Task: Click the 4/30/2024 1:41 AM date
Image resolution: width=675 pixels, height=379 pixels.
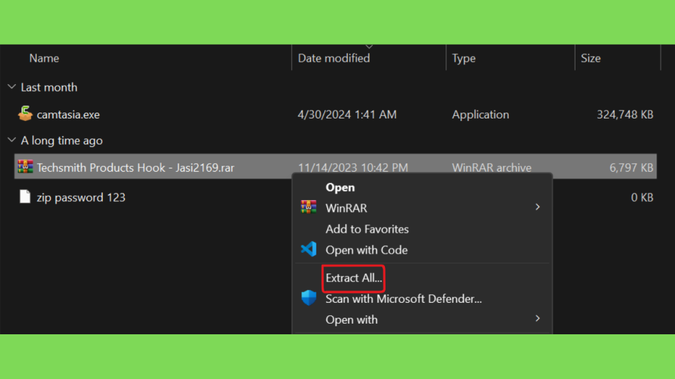Action: (347, 114)
